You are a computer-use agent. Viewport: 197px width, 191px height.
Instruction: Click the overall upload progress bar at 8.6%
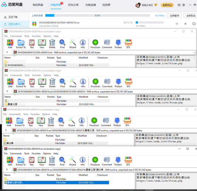(98, 15)
